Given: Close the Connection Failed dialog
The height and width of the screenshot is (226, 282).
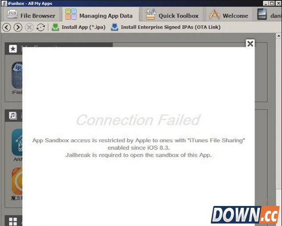Looking at the screenshot, I should (x=250, y=44).
